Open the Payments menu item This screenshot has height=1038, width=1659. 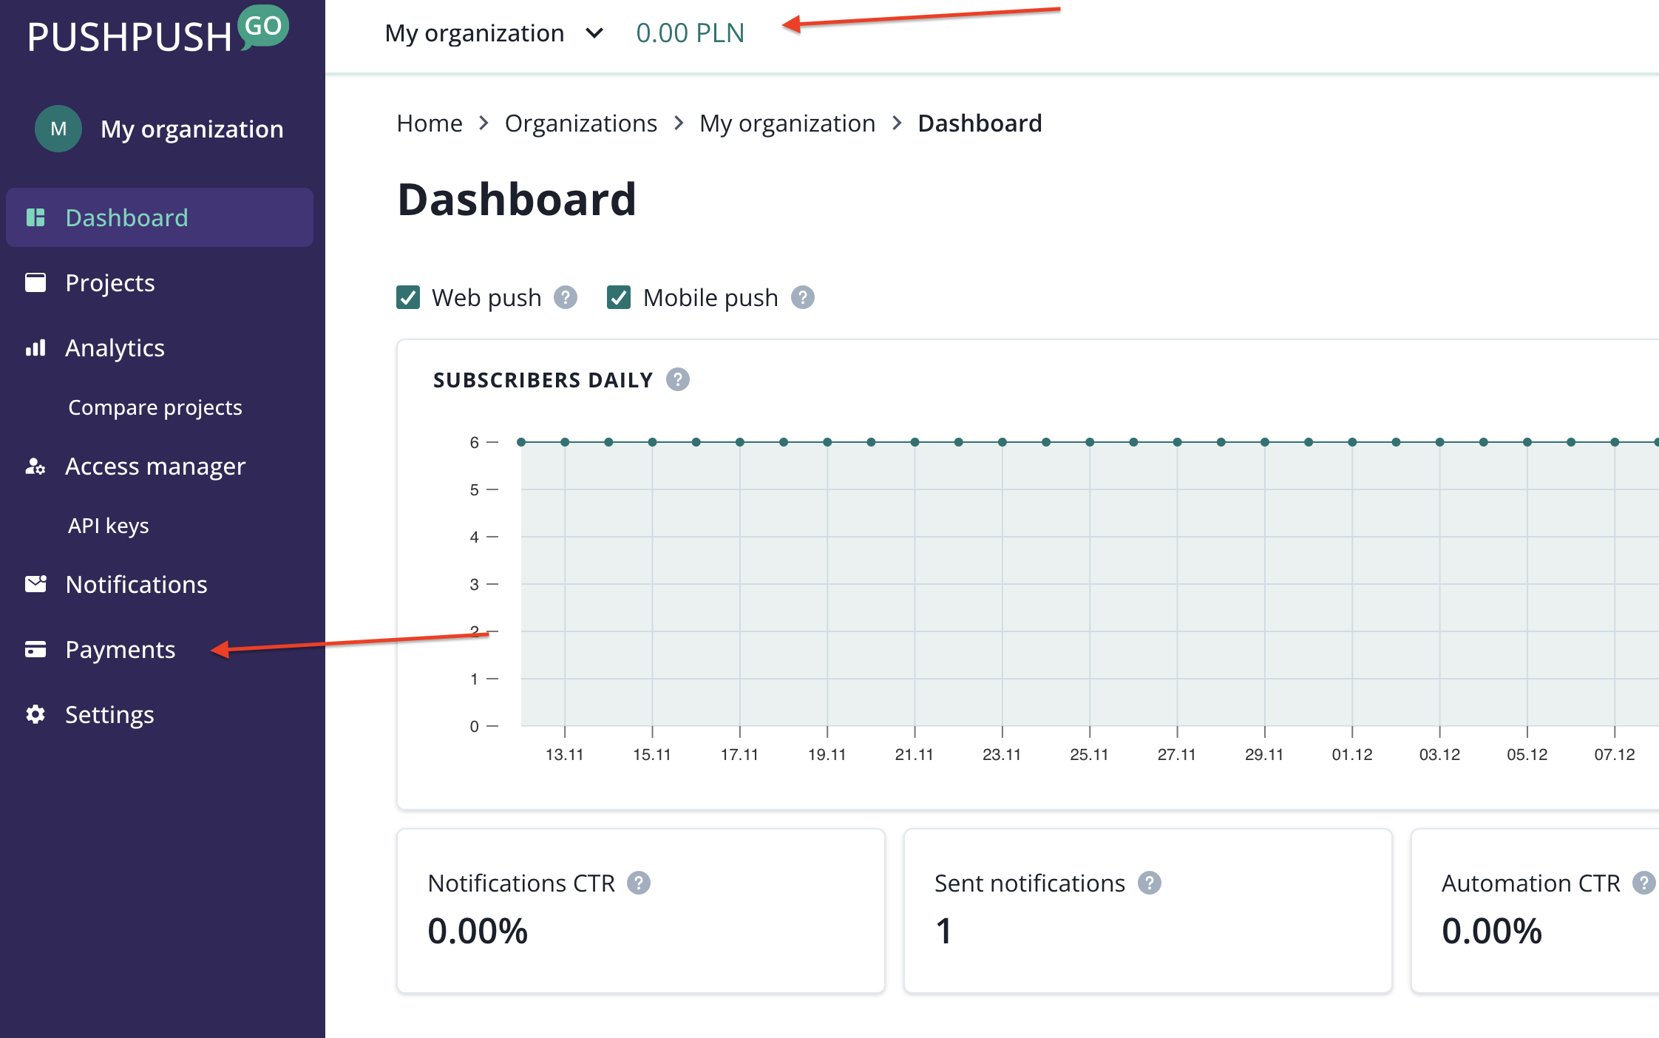tap(120, 649)
